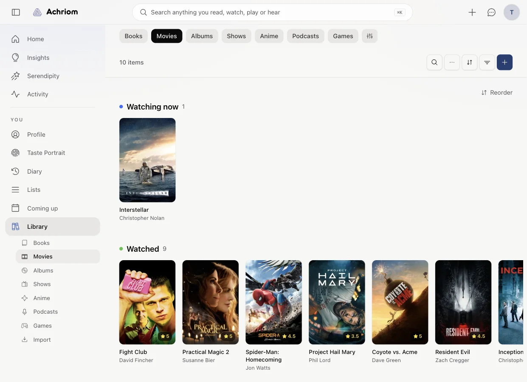
Task: Open the user avatar T
Action: pyautogui.click(x=512, y=12)
